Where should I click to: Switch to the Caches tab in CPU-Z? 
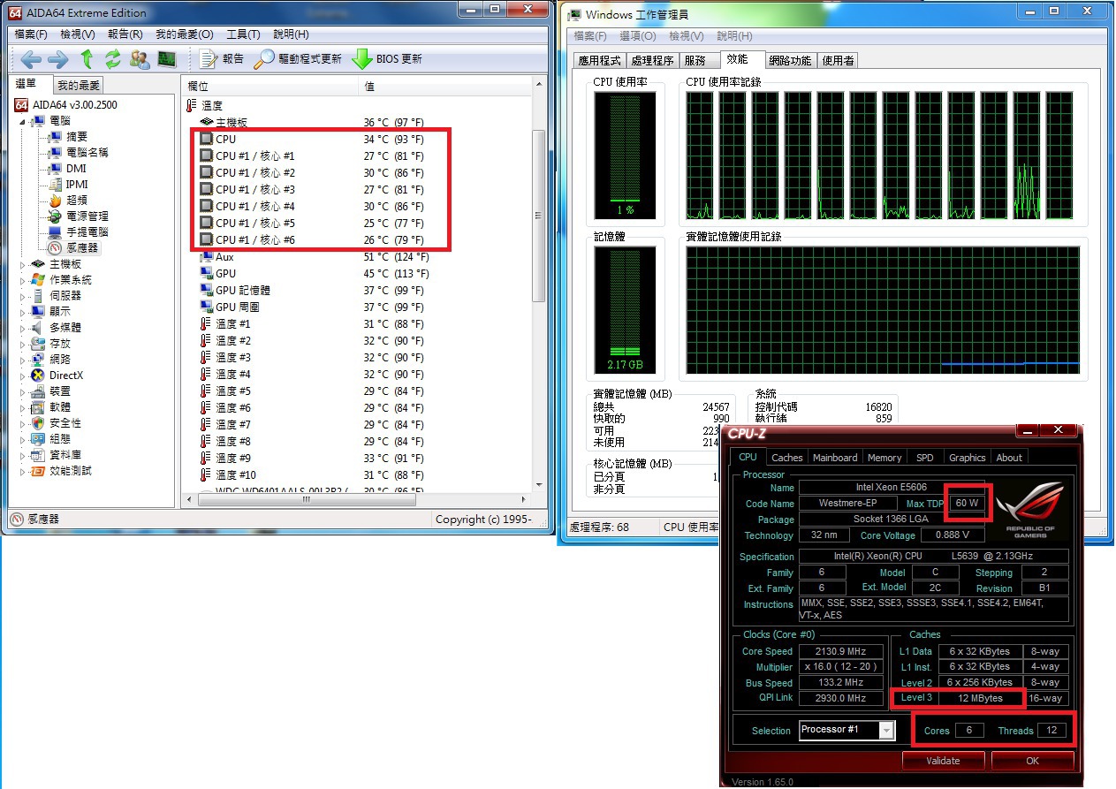pos(786,457)
